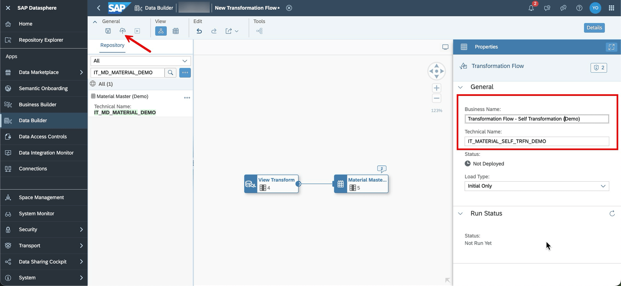Switch to graphical diagram view
Screen dimensions: 621x286
[161, 31]
